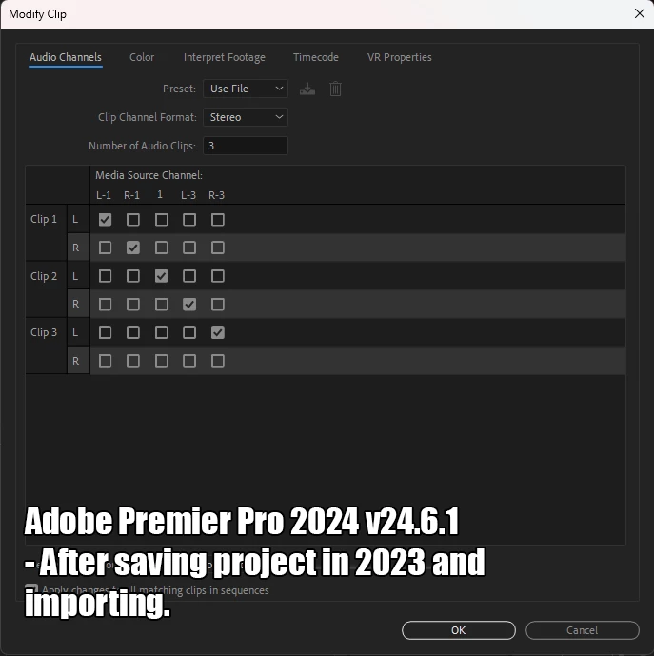The height and width of the screenshot is (656, 654).
Task: Check Clip 1 L channel L-3 checkbox
Action: tap(189, 220)
